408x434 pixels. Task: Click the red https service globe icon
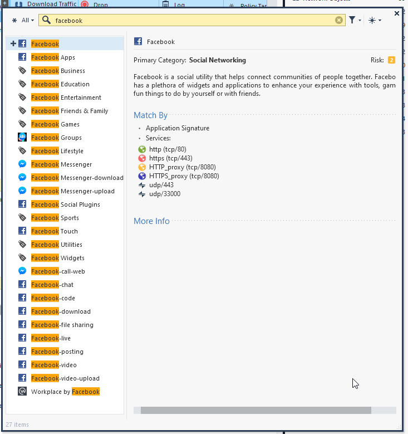[x=142, y=158]
